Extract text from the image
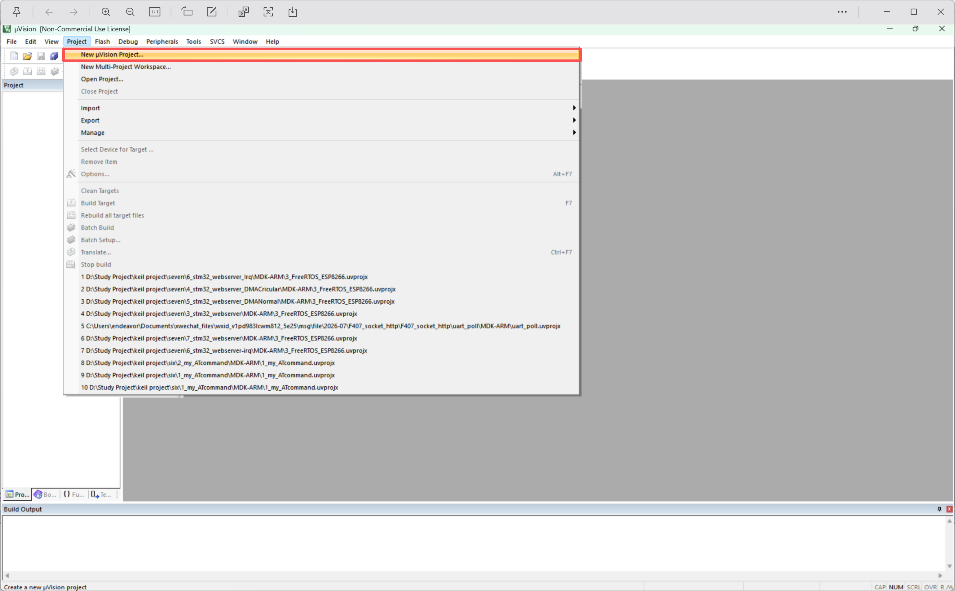Screen dimensions: 955x591 coord(268,12)
